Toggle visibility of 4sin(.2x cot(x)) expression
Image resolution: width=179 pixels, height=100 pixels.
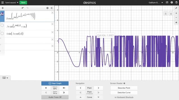point(2,33)
